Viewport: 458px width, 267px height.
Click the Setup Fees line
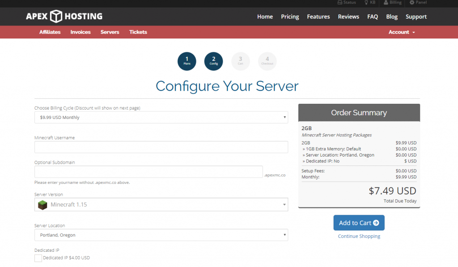(x=359, y=170)
